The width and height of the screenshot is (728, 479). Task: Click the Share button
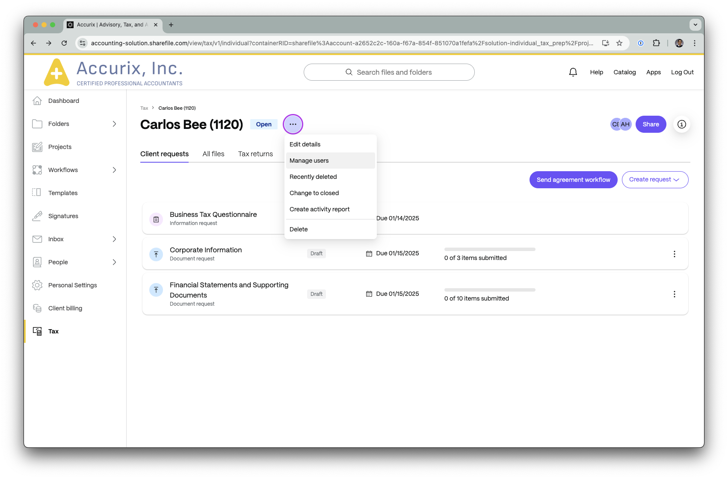(x=651, y=124)
